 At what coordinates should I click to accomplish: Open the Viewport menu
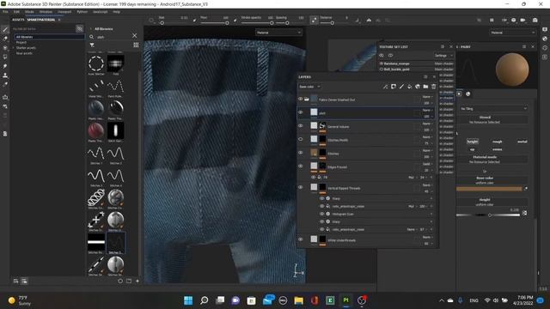coord(64,12)
